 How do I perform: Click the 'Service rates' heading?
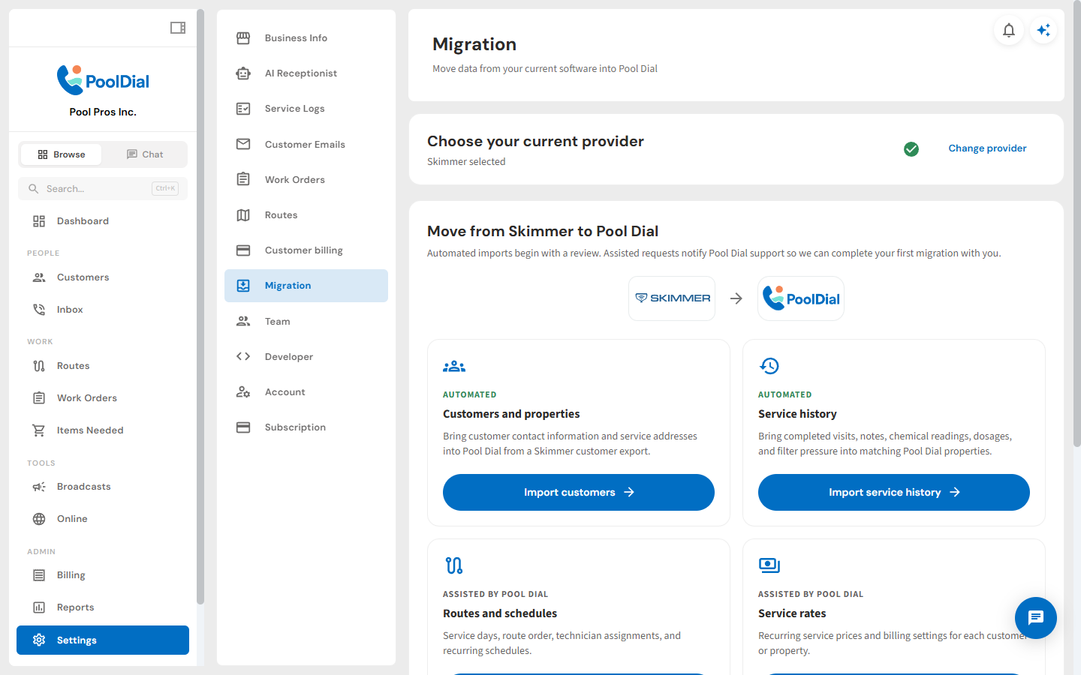(x=792, y=613)
